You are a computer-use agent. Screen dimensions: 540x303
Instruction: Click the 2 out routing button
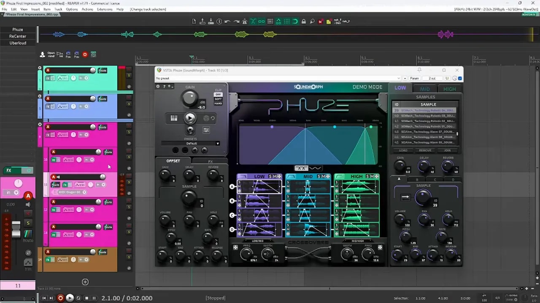[x=432, y=78]
